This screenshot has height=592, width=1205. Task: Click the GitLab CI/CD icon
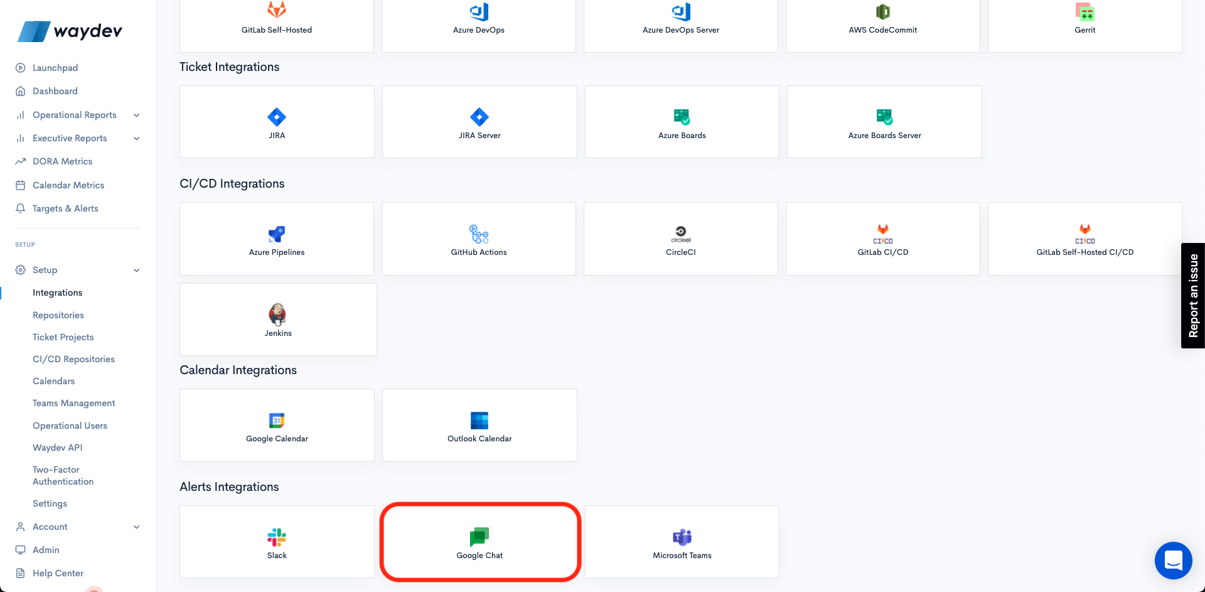[883, 234]
